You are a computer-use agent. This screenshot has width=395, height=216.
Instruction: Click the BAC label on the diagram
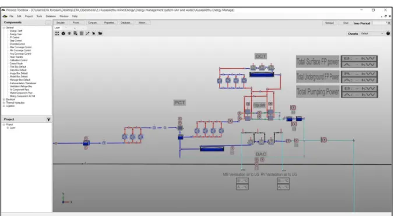[261, 154]
